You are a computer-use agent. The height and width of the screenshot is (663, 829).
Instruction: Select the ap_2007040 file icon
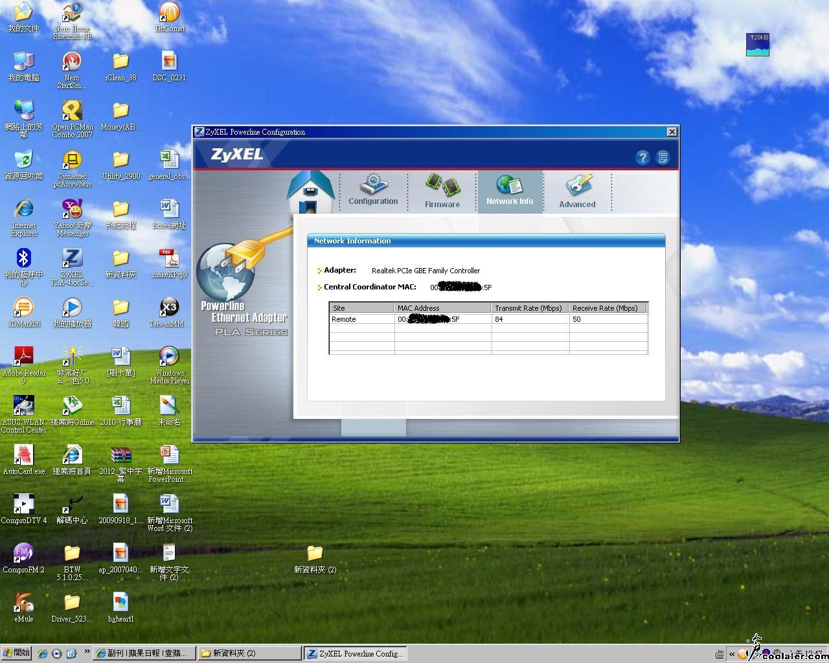pos(120,559)
